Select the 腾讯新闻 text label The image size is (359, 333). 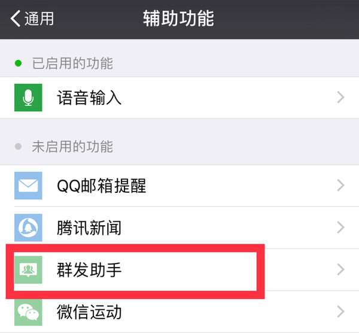tap(89, 228)
